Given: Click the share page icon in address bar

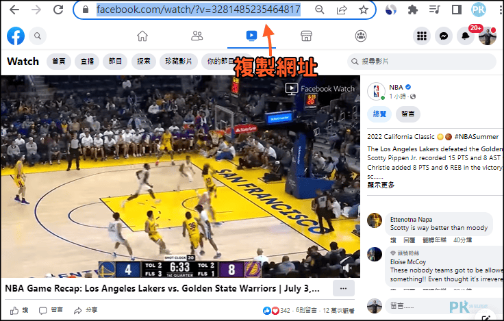Looking at the screenshot, I should [x=341, y=10].
